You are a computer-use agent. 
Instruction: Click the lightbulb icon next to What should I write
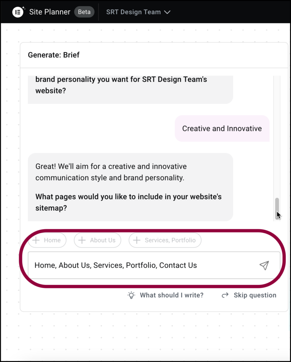pyautogui.click(x=131, y=295)
